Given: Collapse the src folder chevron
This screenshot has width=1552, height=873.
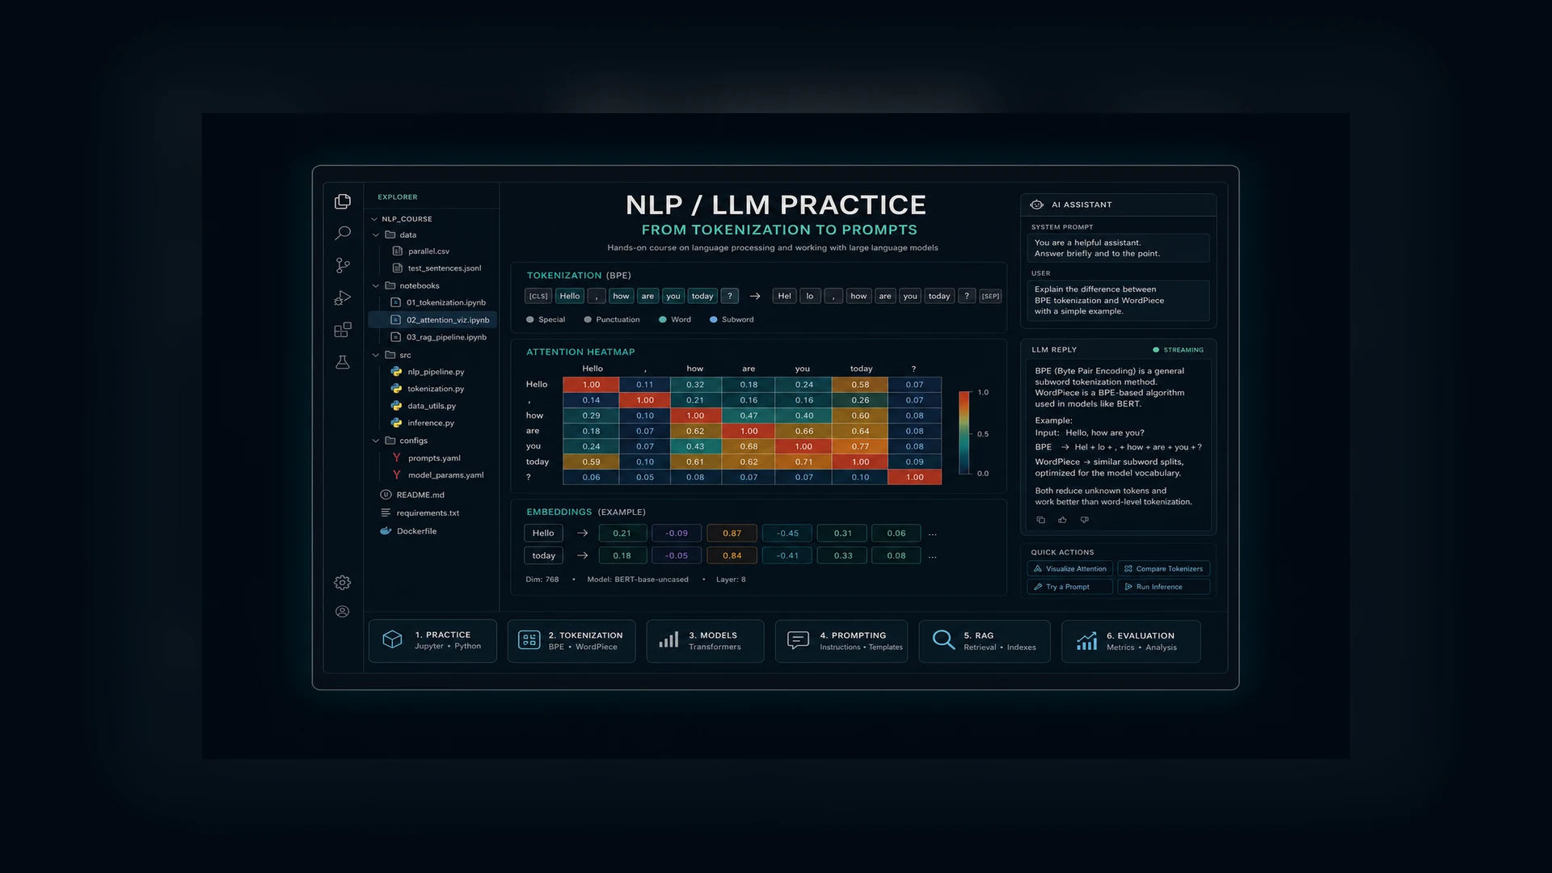Looking at the screenshot, I should [x=376, y=355].
